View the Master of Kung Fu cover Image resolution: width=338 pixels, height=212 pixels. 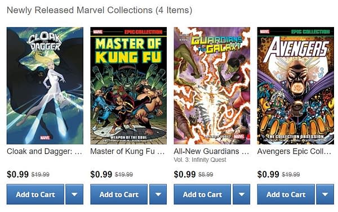pyautogui.click(x=128, y=85)
